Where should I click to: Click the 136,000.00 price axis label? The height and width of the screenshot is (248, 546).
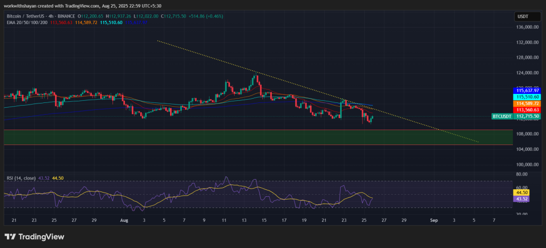[526, 27]
